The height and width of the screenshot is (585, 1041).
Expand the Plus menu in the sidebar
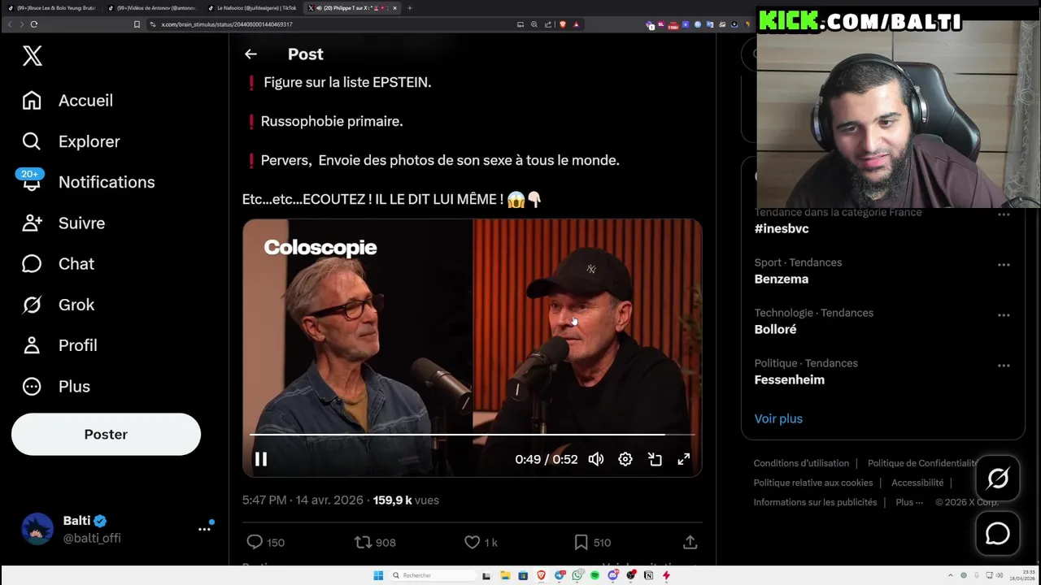point(56,386)
